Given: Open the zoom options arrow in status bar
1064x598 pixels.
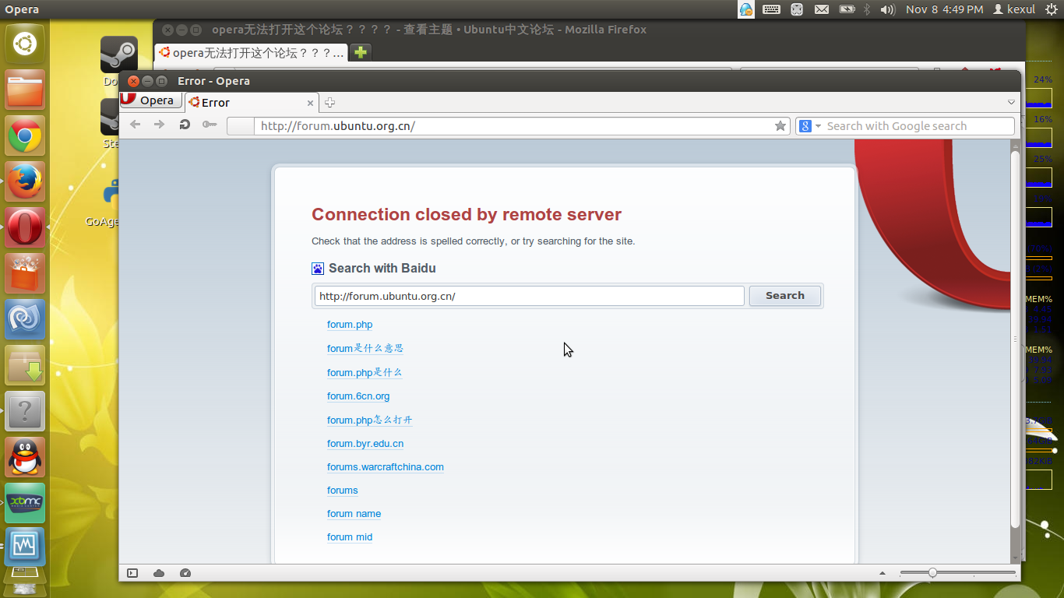Looking at the screenshot, I should (883, 573).
